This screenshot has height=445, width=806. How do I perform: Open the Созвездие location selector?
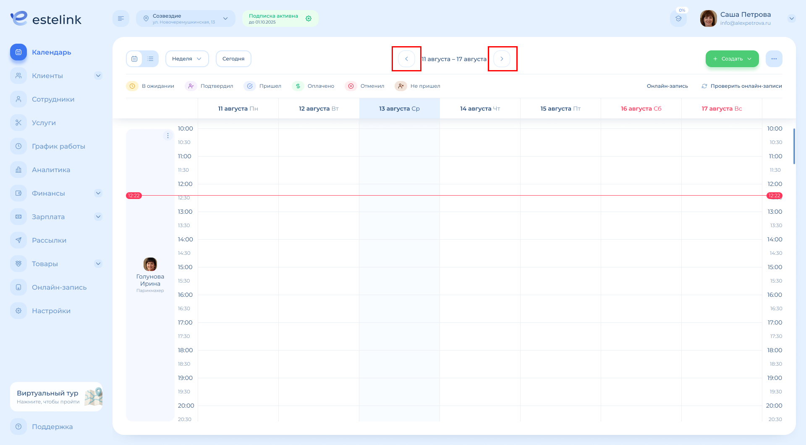point(186,18)
